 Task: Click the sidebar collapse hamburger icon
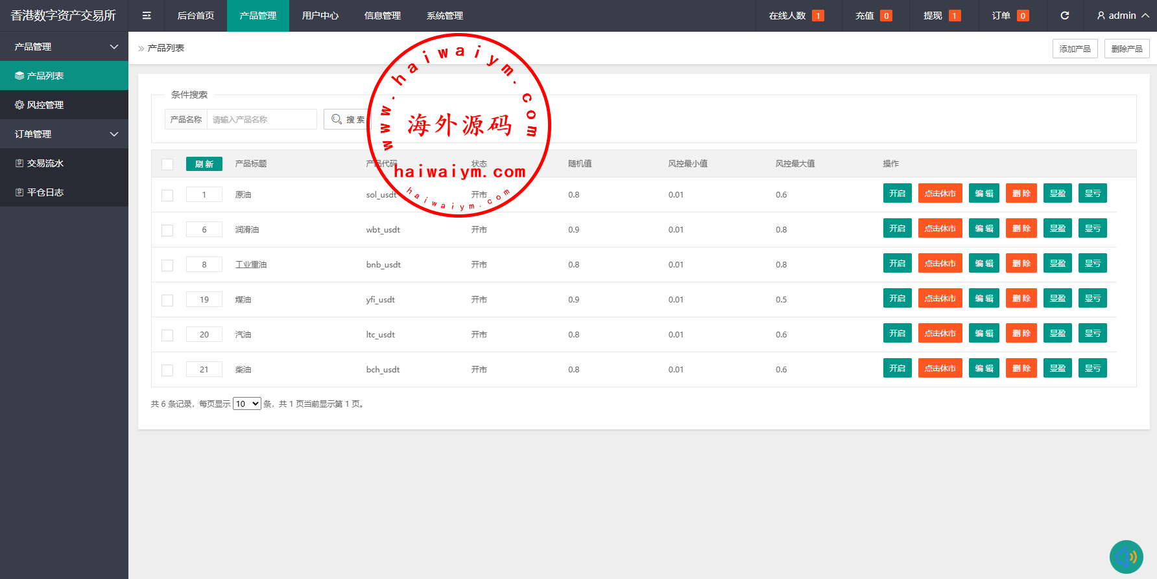(147, 16)
